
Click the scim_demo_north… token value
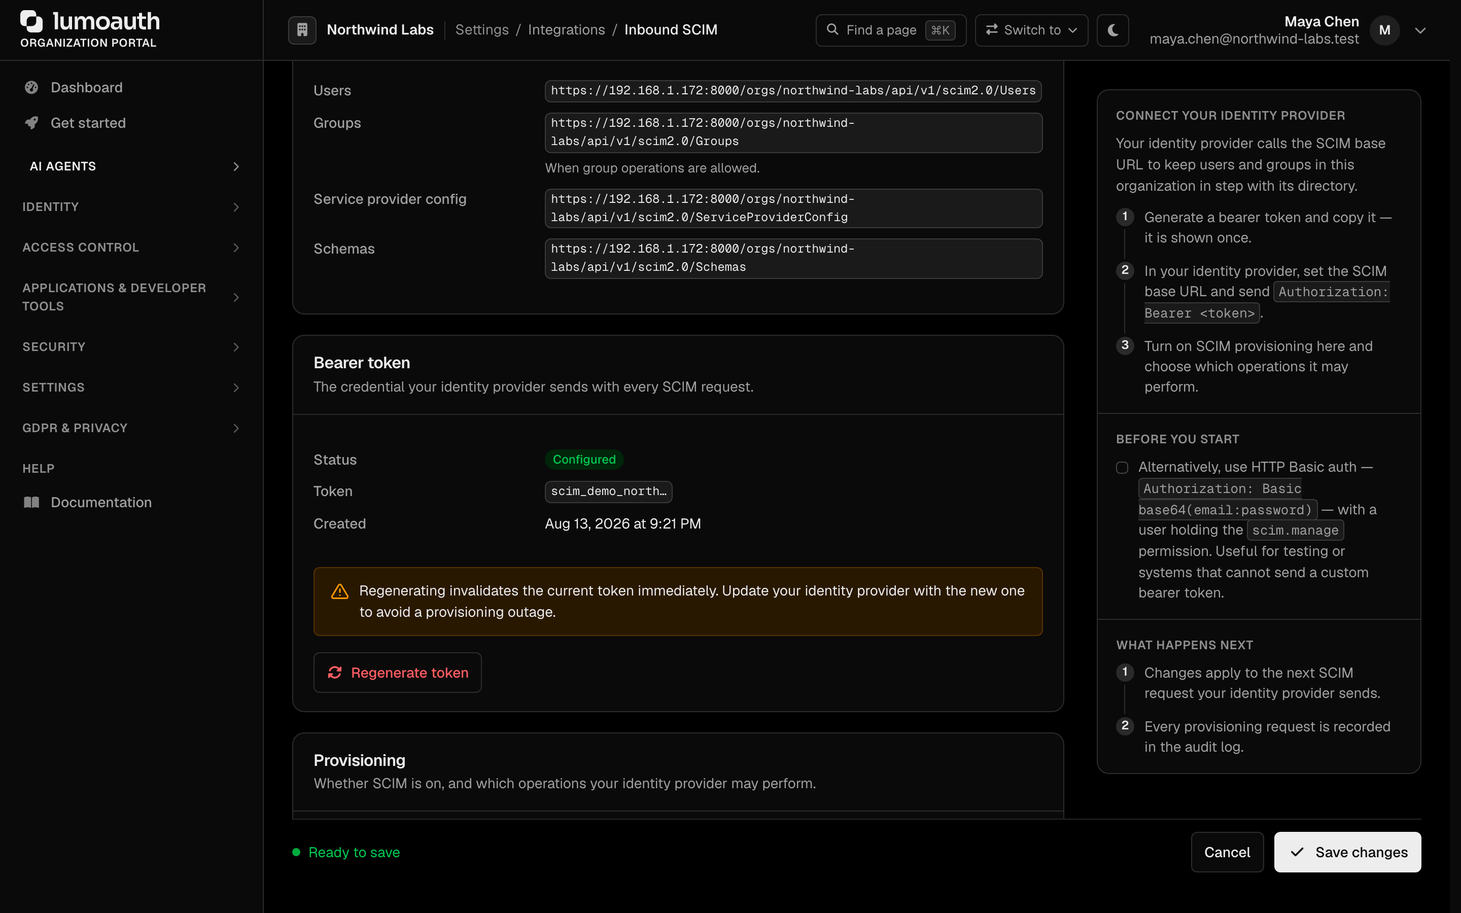point(609,491)
